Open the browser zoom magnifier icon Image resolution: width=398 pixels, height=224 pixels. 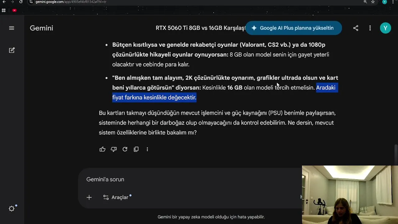pyautogui.click(x=365, y=2)
